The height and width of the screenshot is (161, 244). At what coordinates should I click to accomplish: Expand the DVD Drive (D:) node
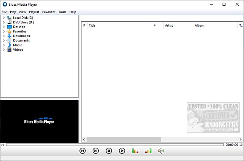4,22
